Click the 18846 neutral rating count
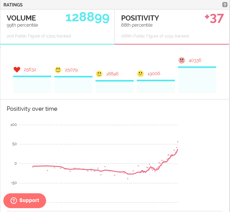The width and height of the screenshot is (230, 212). (x=112, y=74)
